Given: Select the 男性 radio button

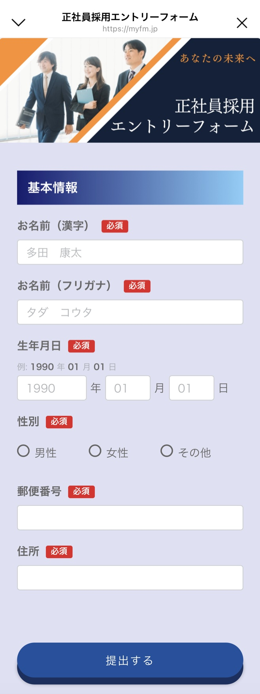Looking at the screenshot, I should click(x=24, y=451).
